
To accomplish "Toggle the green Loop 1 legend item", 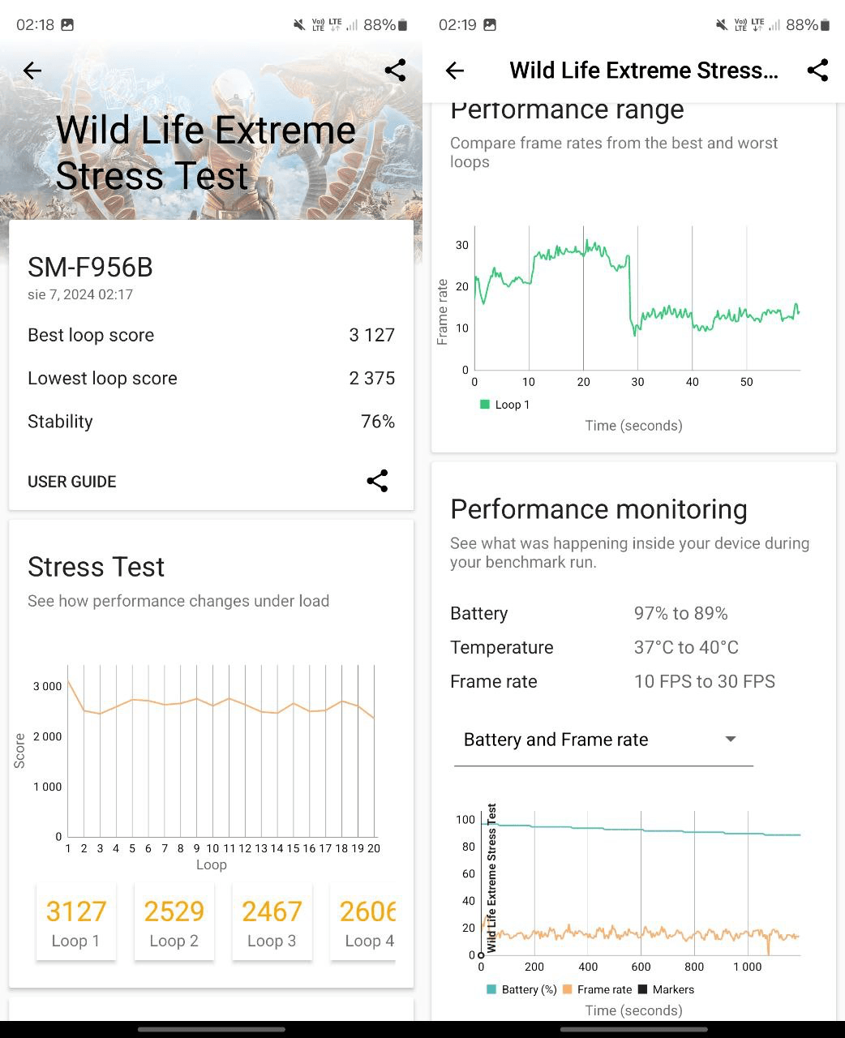I will click(504, 405).
